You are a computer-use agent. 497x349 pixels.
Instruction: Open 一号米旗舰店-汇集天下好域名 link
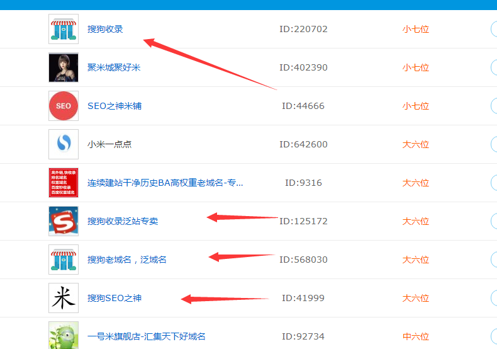click(x=147, y=336)
